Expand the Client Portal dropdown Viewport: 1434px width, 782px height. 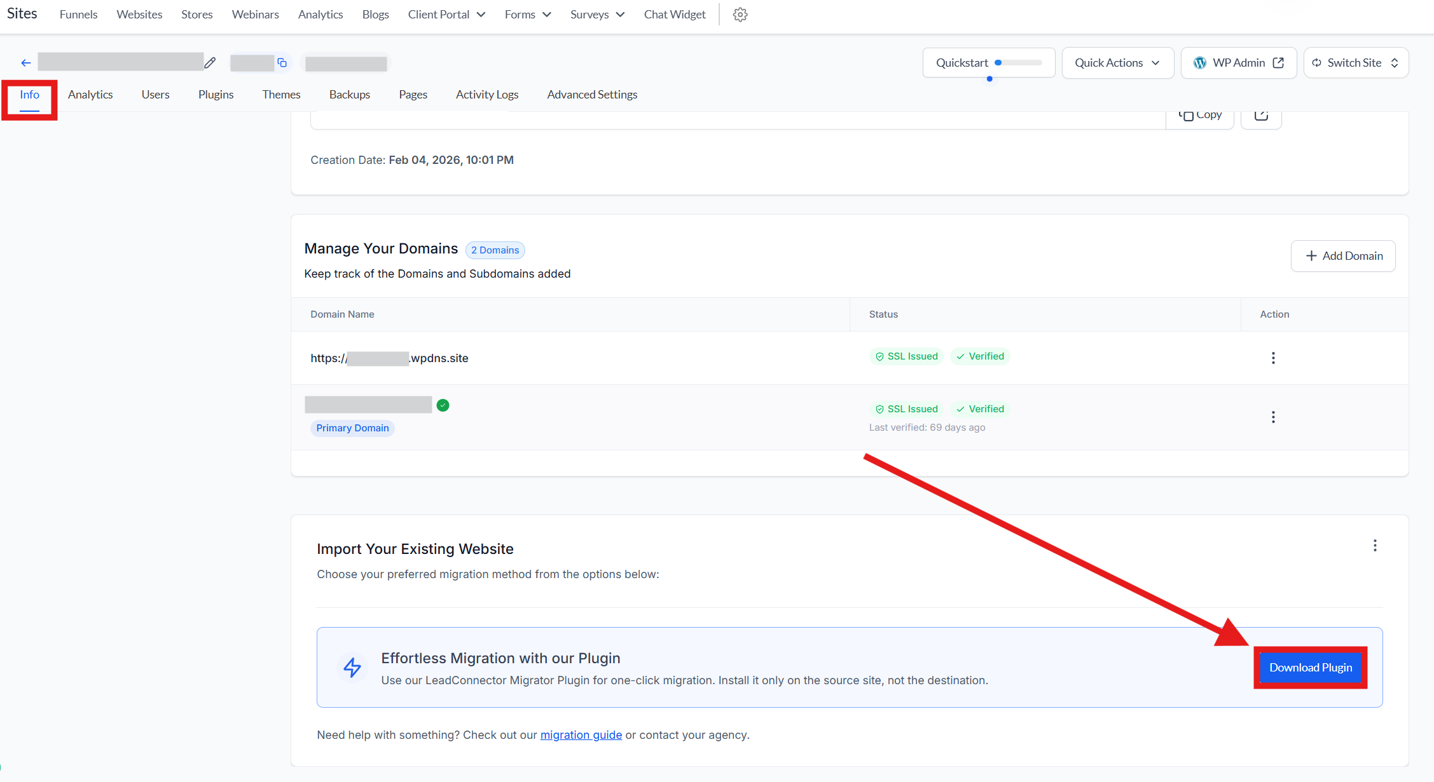(446, 15)
